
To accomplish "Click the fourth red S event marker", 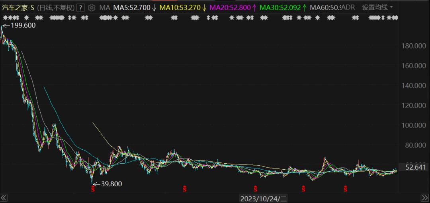I will coord(303,189).
